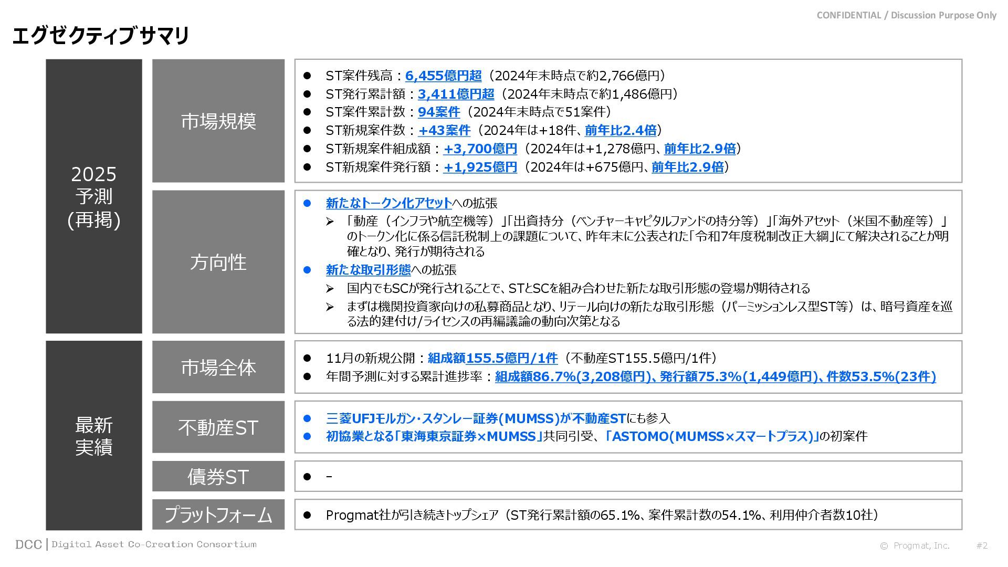The image size is (1008, 567).
Task: Click the 2025予測(再掲) dark block
Action: tap(94, 196)
